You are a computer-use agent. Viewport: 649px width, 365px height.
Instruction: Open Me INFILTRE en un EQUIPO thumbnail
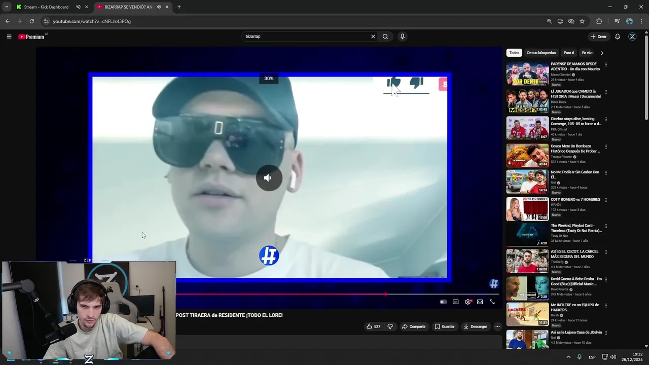click(527, 314)
